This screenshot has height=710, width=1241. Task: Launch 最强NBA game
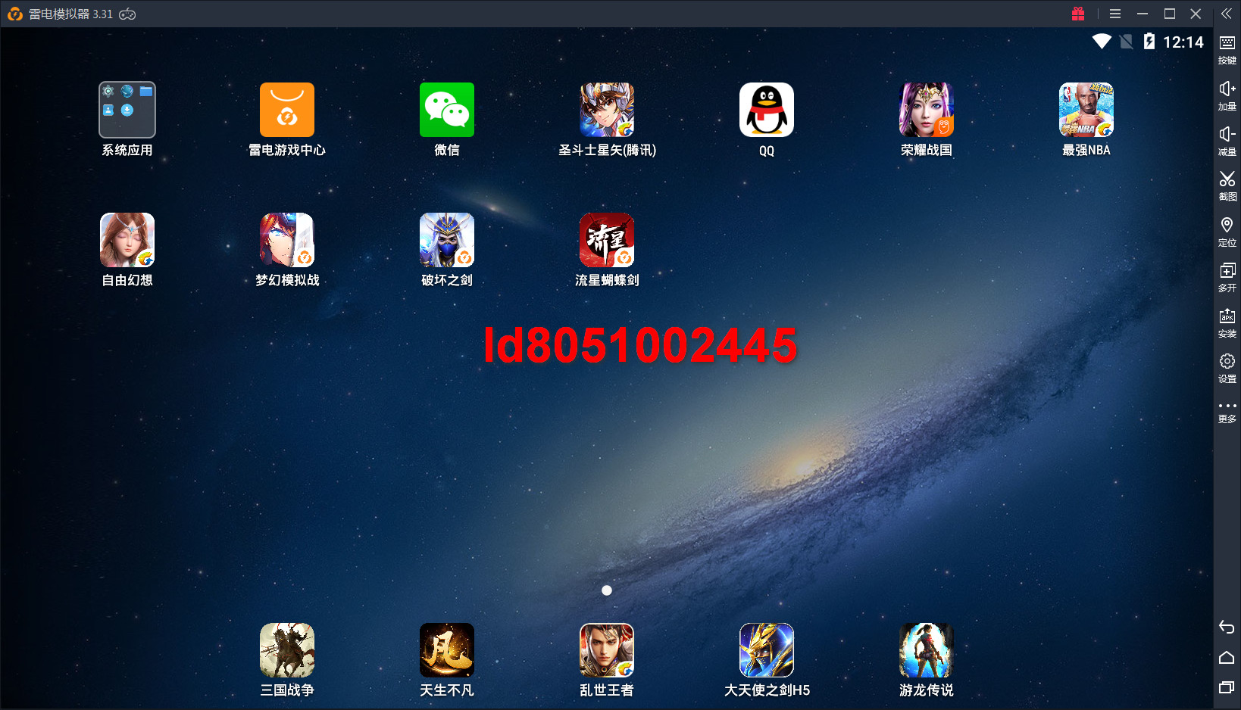point(1086,111)
